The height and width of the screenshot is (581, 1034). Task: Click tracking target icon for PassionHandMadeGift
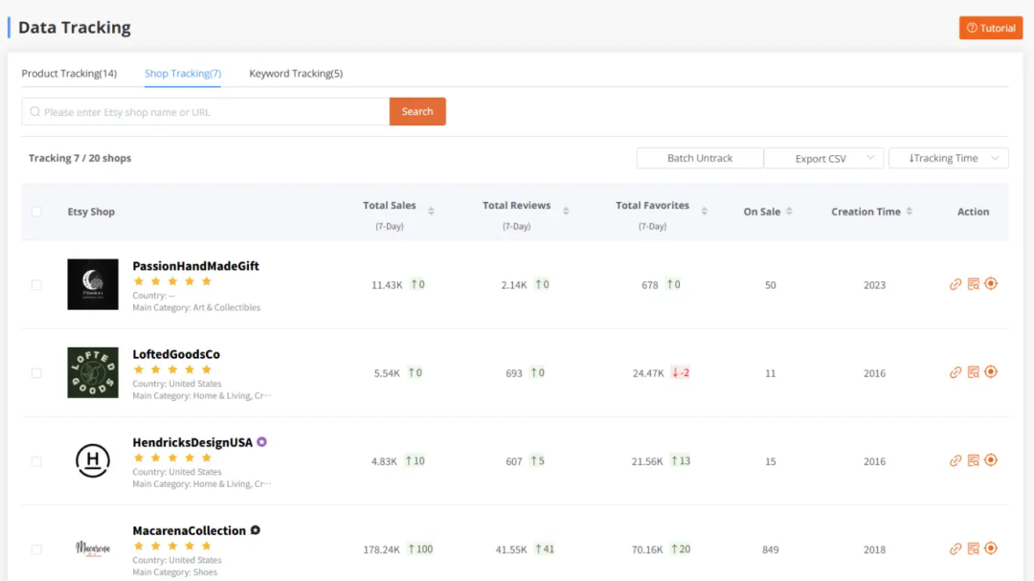click(991, 284)
